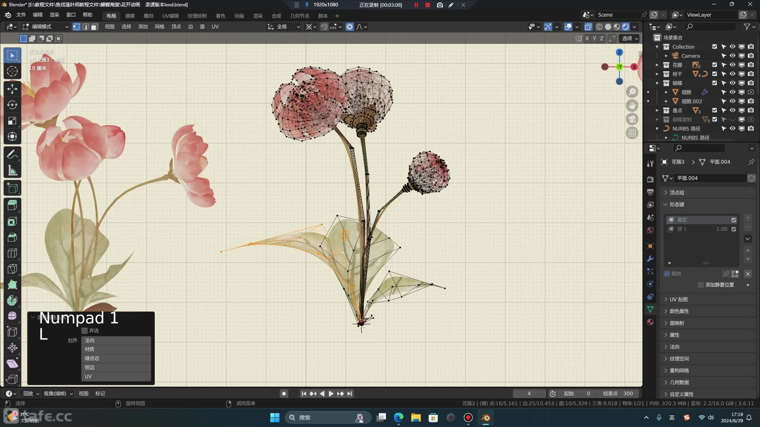Select the Scale tool
The width and height of the screenshot is (760, 427).
(12, 121)
